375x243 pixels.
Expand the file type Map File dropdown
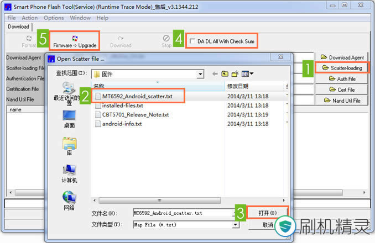236,225
